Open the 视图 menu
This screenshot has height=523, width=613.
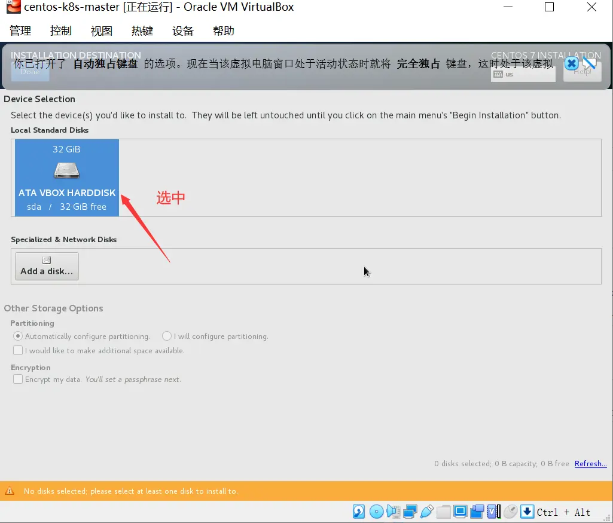[x=102, y=30]
